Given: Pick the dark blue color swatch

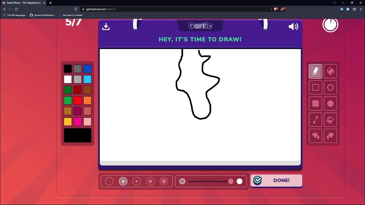Looking at the screenshot, I should [87, 69].
